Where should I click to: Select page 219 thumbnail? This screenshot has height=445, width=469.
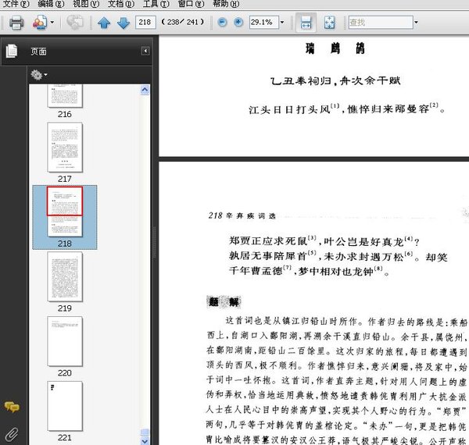(x=64, y=277)
